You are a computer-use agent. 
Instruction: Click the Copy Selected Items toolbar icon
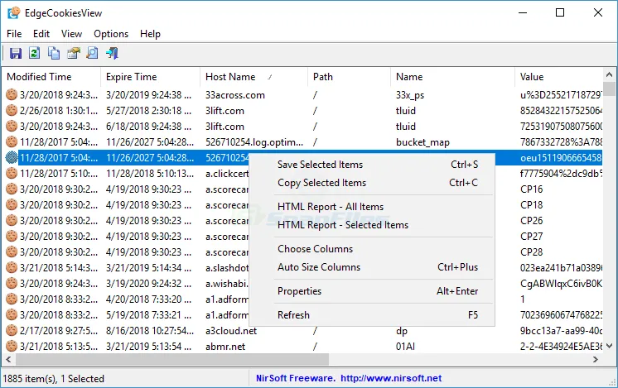54,53
